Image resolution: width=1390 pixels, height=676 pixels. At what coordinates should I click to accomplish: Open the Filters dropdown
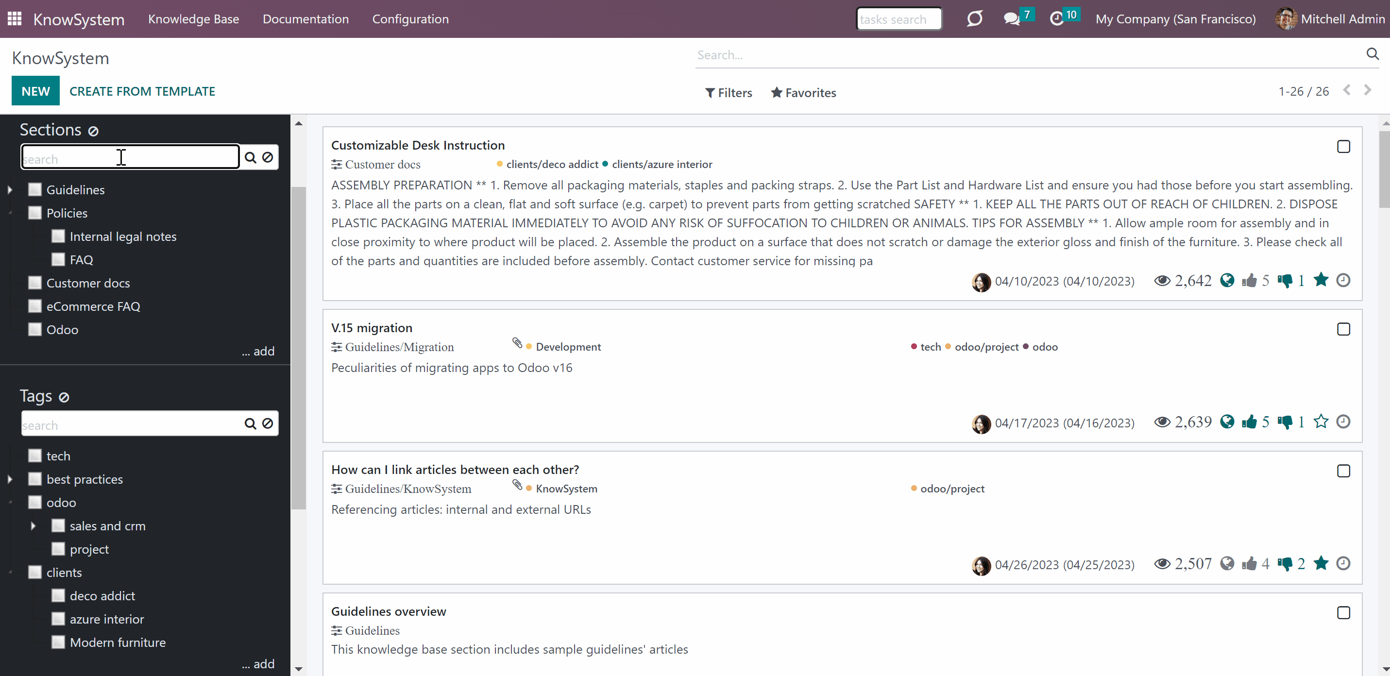pos(729,93)
